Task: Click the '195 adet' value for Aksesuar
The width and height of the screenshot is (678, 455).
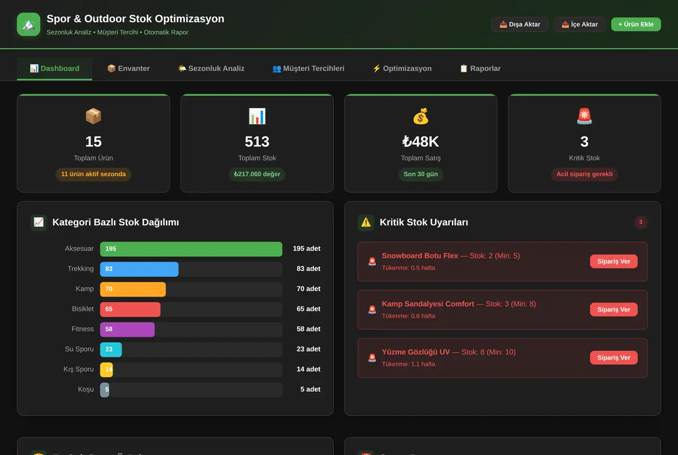Action: click(x=306, y=249)
